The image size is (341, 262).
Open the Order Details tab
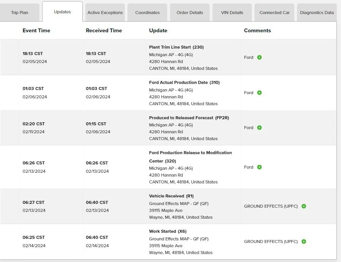pyautogui.click(x=190, y=13)
